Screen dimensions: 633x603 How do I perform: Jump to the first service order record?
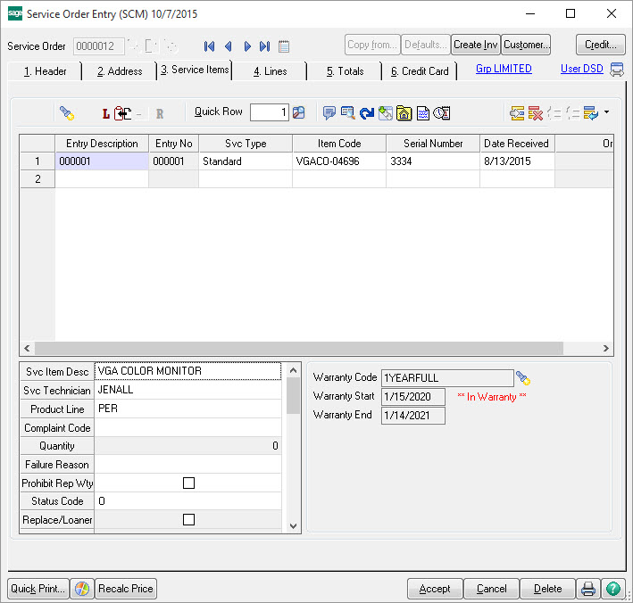click(x=210, y=46)
